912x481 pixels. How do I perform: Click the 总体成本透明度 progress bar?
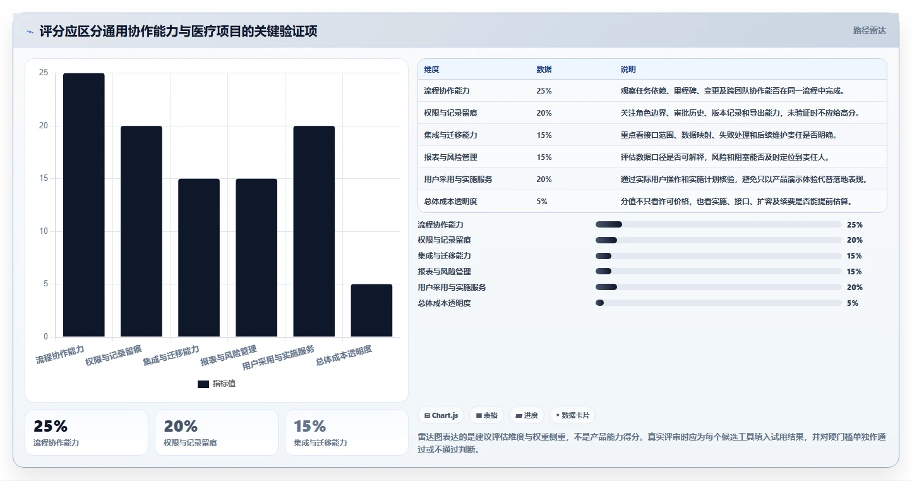tap(718, 303)
